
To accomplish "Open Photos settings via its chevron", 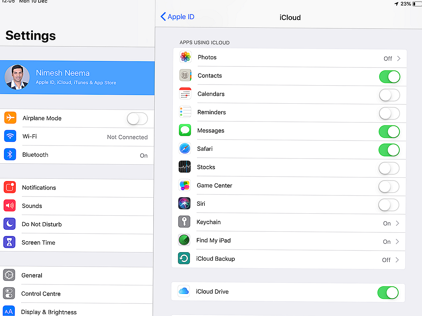I will 399,58.
